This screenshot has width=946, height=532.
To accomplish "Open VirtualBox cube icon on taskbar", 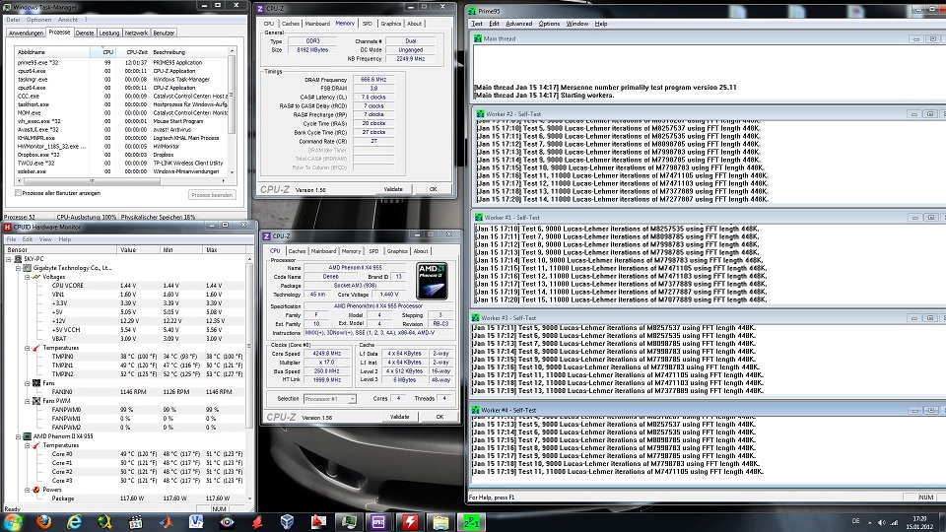I will (x=287, y=522).
